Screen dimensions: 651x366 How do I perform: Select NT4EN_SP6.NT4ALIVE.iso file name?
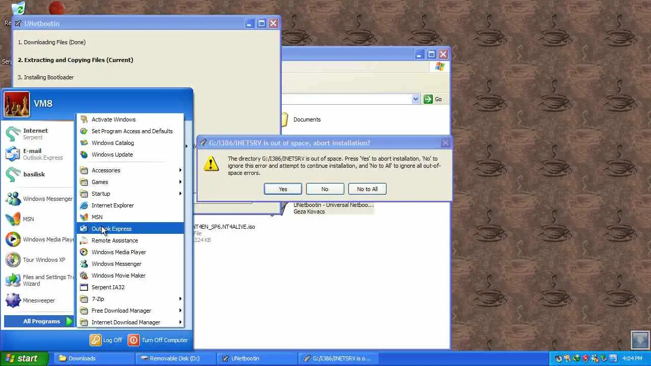coord(224,227)
